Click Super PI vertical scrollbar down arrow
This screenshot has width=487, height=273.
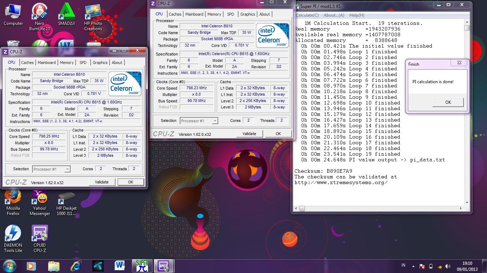(467, 203)
